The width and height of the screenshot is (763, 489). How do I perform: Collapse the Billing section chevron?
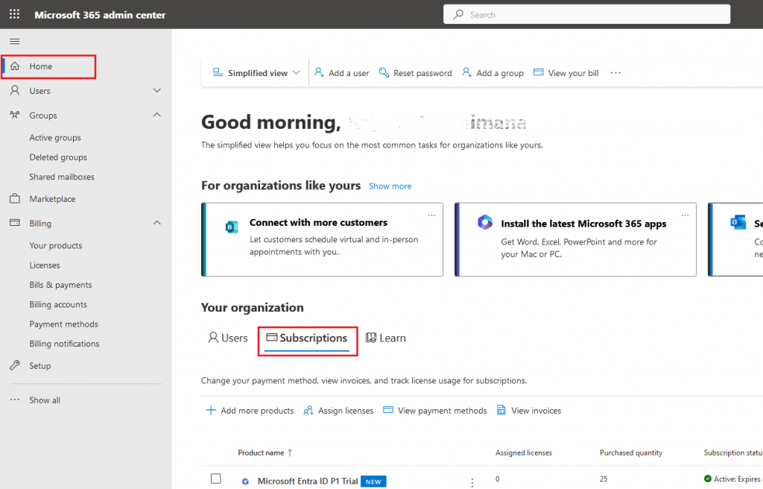pyautogui.click(x=156, y=224)
